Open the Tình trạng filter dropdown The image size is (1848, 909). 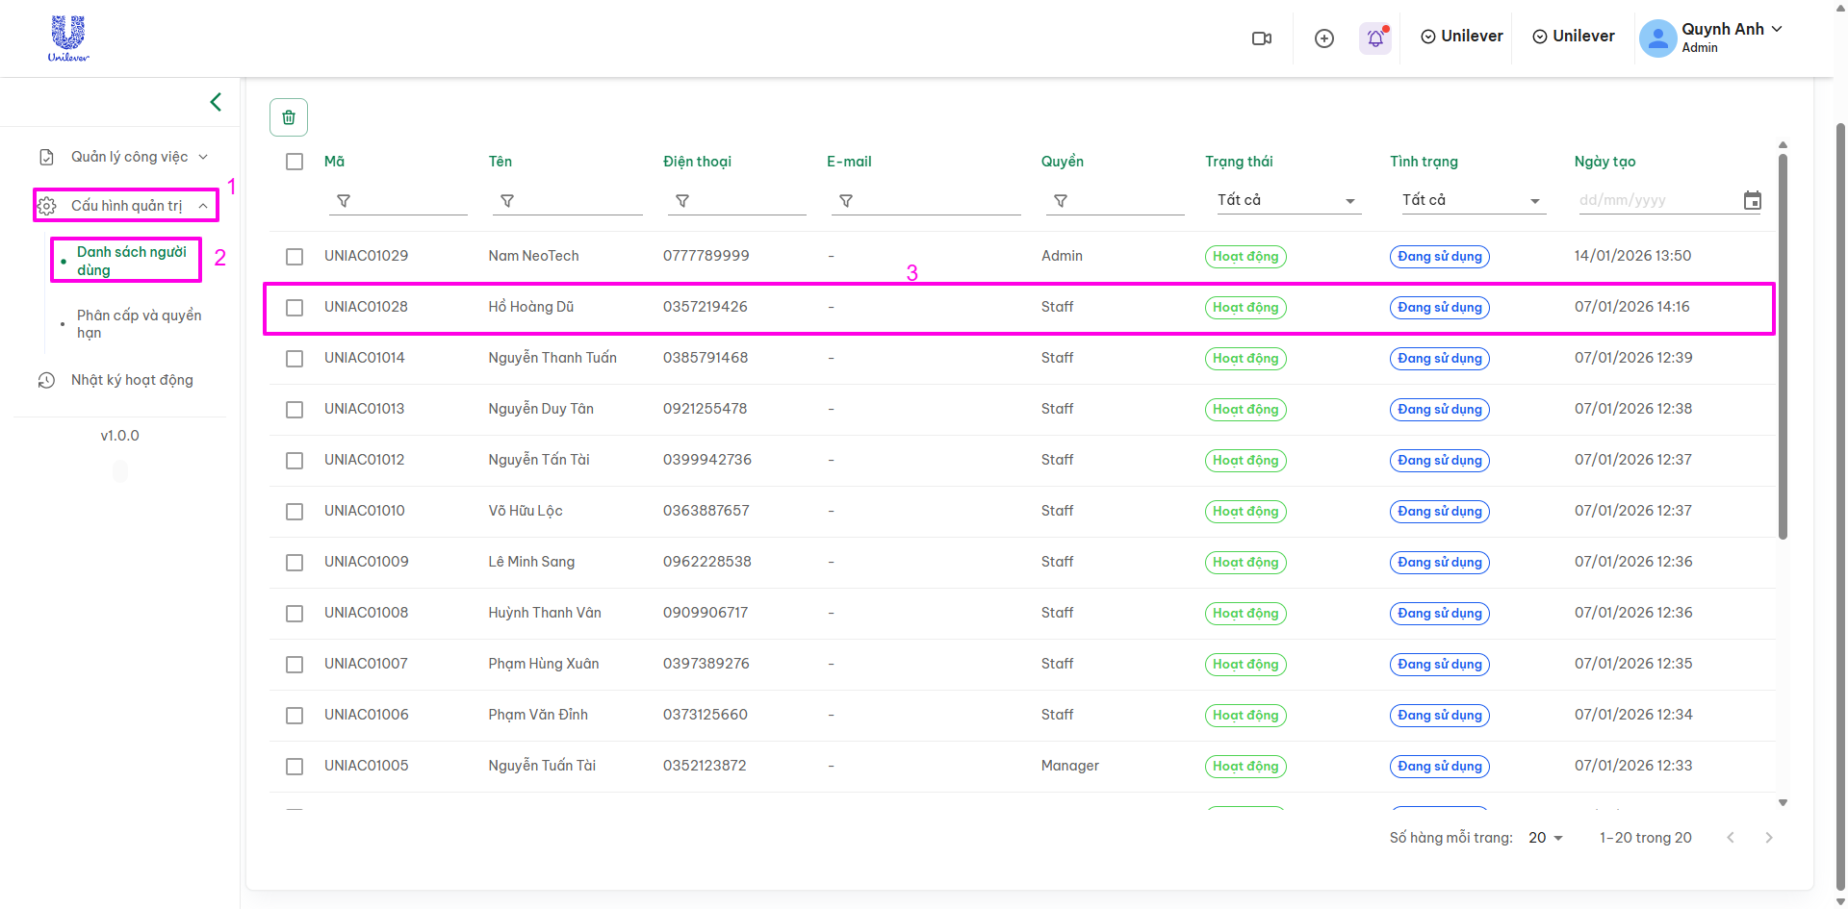1471,200
